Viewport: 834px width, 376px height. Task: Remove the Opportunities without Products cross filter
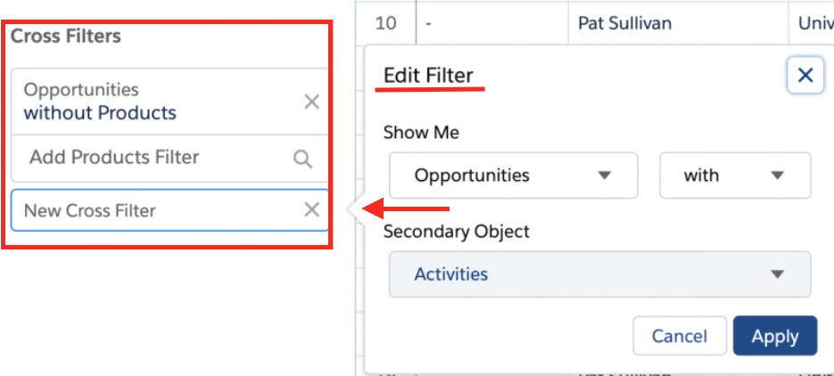pyautogui.click(x=311, y=102)
